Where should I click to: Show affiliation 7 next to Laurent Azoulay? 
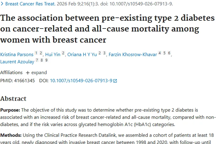coord(37,60)
